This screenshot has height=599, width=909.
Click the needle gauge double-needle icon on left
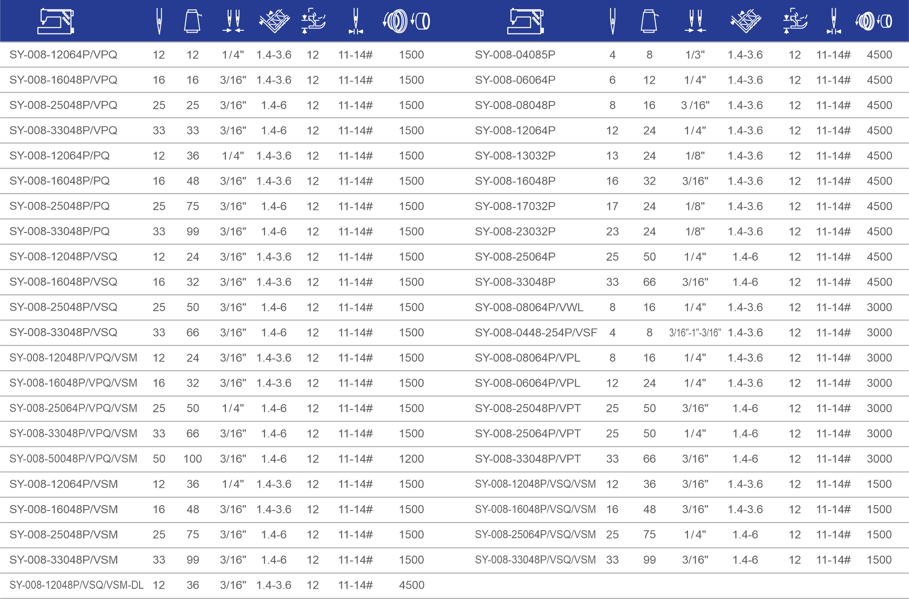[x=233, y=21]
